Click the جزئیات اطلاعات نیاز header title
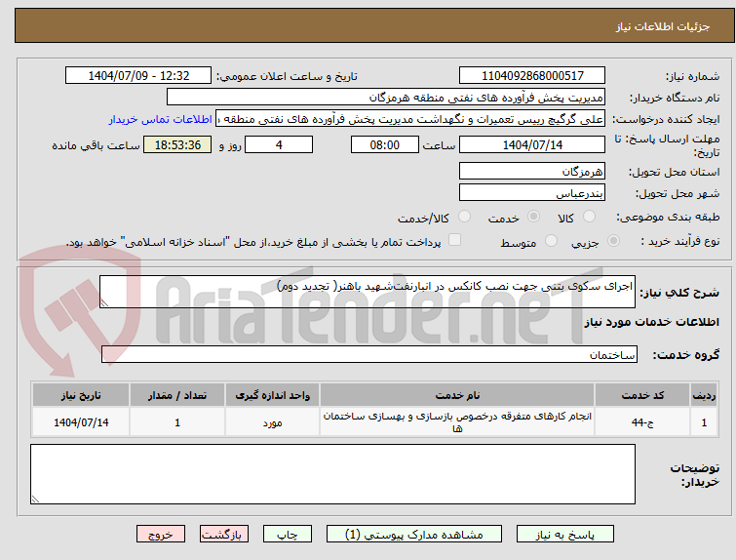 (662, 26)
